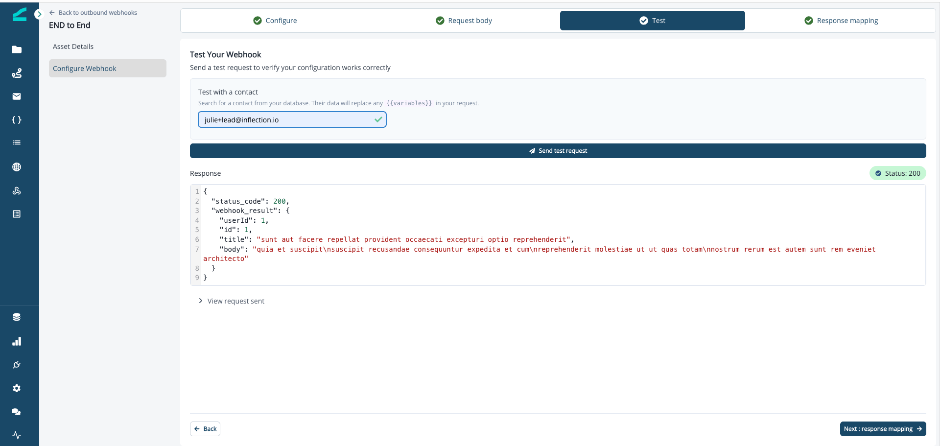Select Configure Webhook in side panel

pos(108,69)
